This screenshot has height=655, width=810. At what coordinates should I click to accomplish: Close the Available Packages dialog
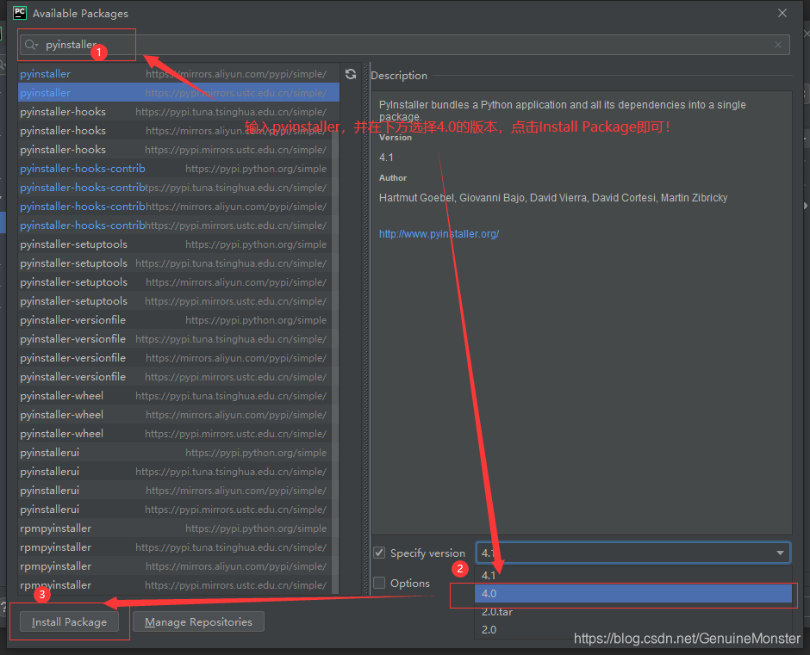click(x=782, y=13)
